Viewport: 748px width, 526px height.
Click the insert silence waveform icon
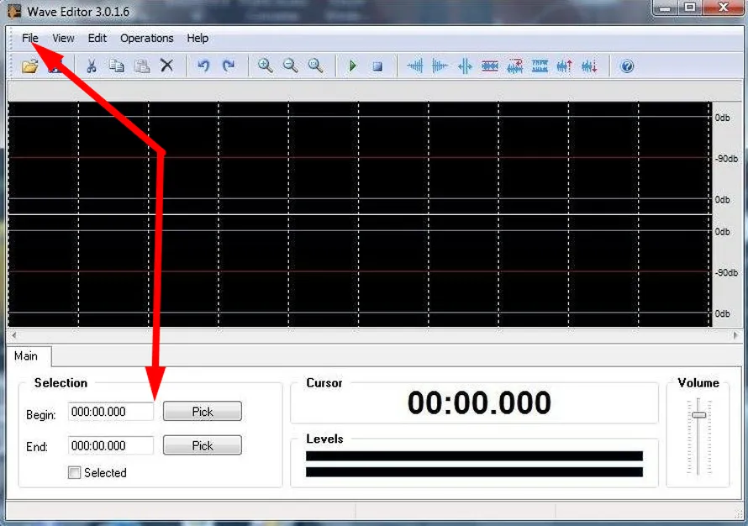coord(465,66)
